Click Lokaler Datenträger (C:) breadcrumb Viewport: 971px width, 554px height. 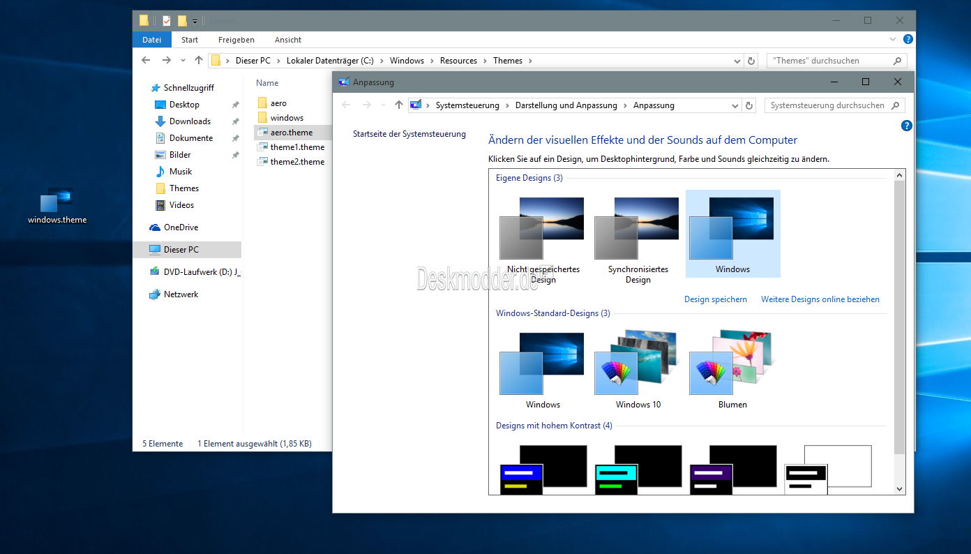331,61
